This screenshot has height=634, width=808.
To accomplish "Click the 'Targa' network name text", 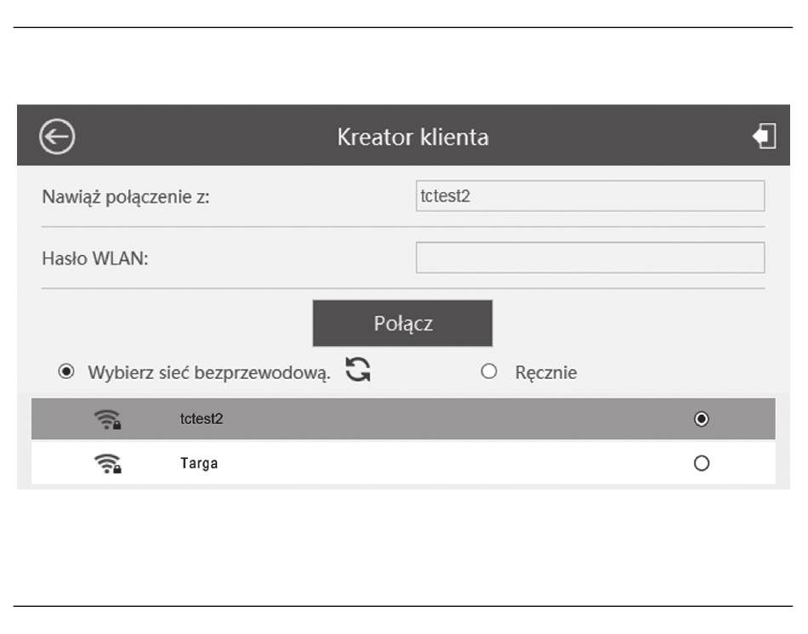I will coord(199,463).
